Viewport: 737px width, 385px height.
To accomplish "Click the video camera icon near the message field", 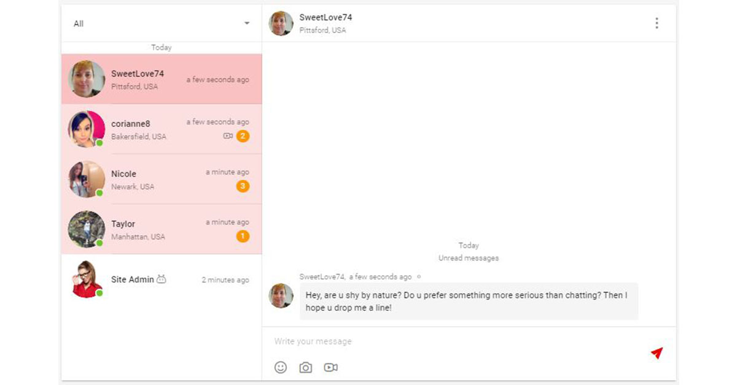I will [x=331, y=367].
